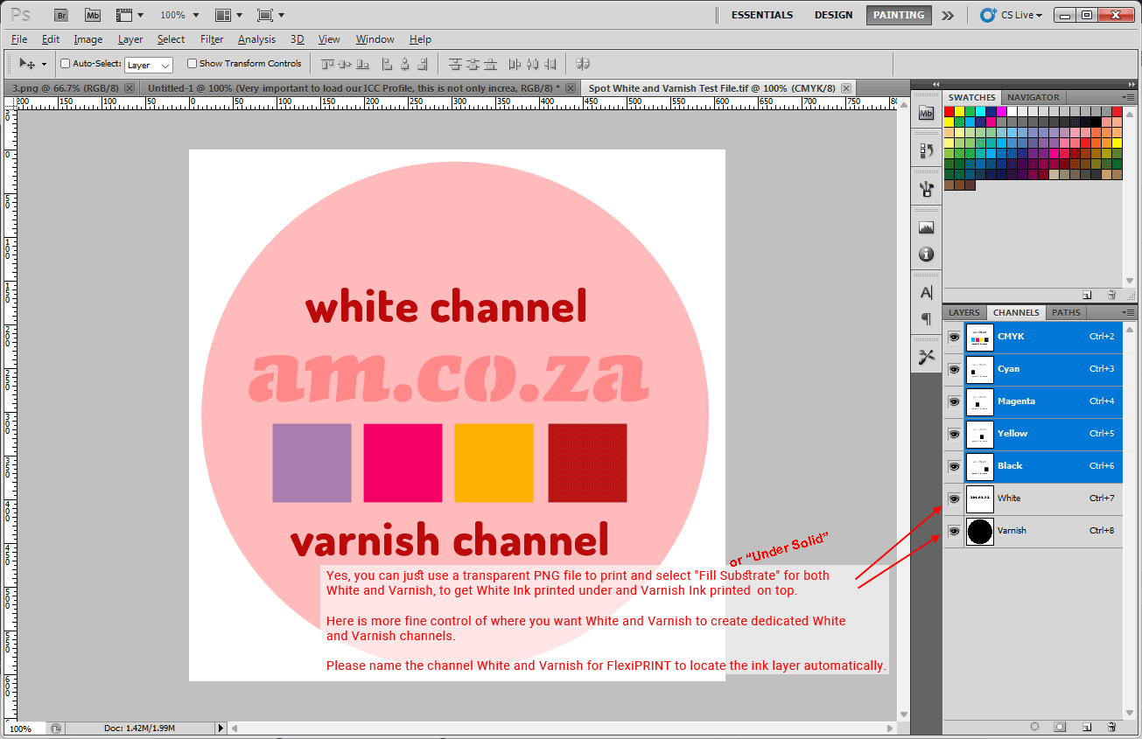Open the Histogram panel icon
The width and height of the screenshot is (1142, 739).
coord(926,227)
